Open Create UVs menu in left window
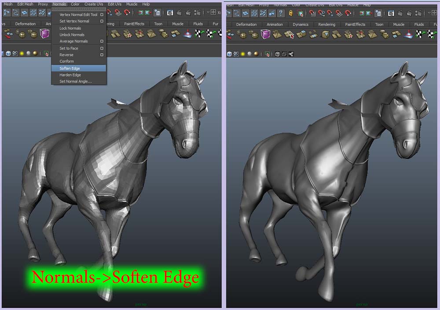Screen dimensions: 440x310 [94, 4]
